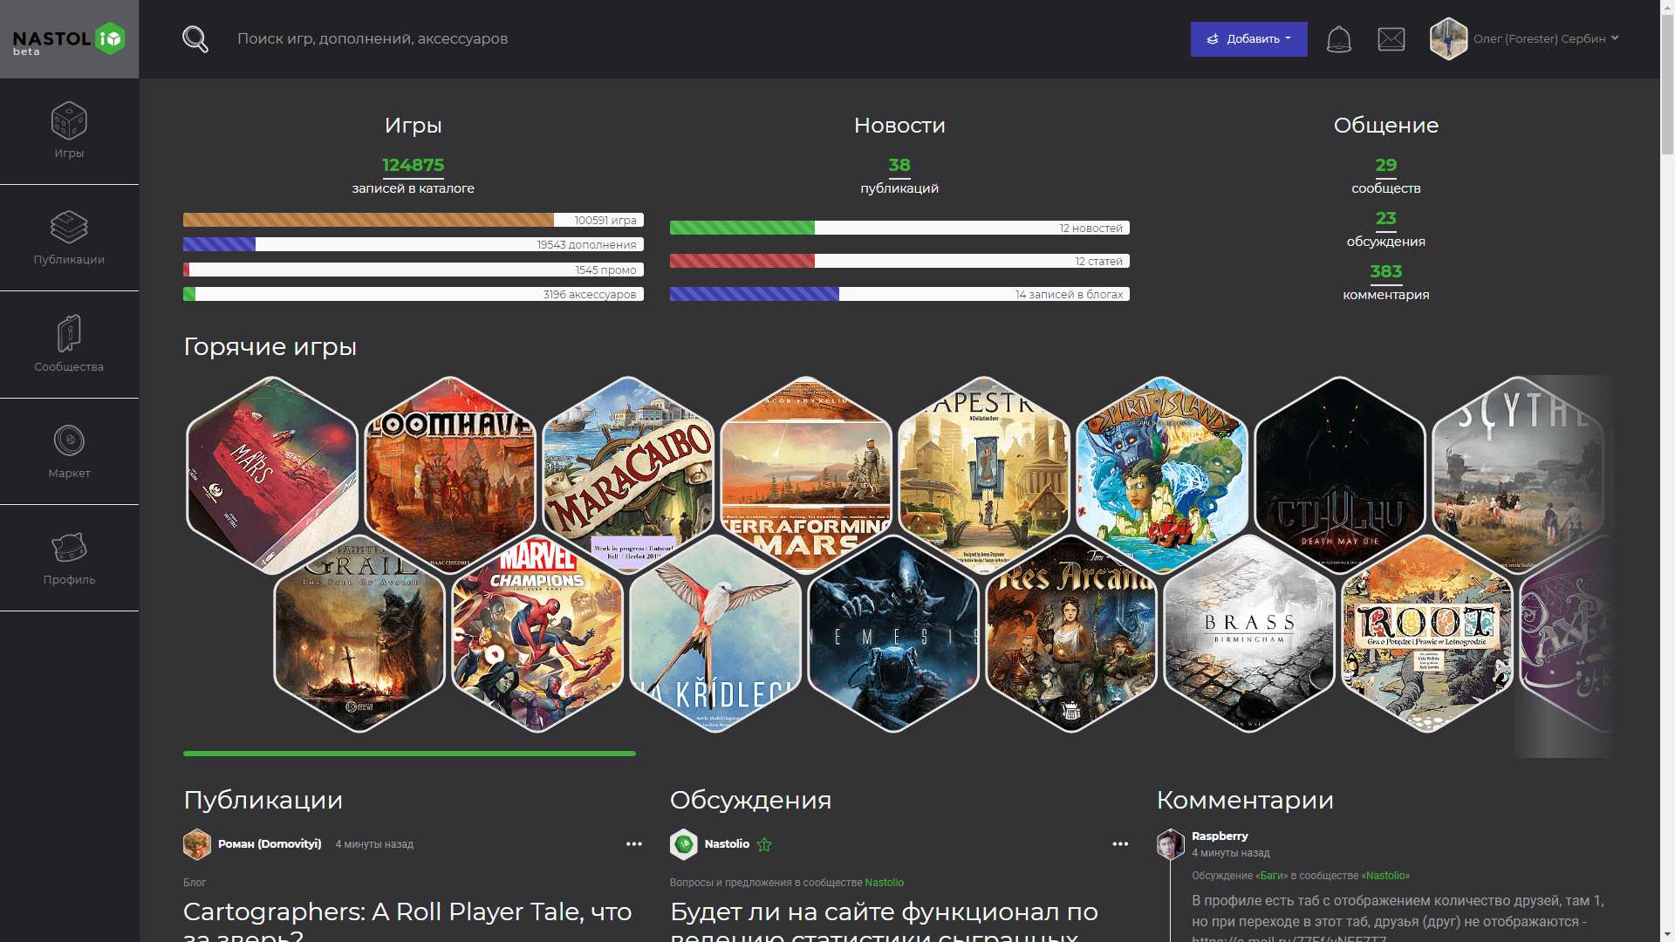Open Профиль section in sidebar

point(69,558)
